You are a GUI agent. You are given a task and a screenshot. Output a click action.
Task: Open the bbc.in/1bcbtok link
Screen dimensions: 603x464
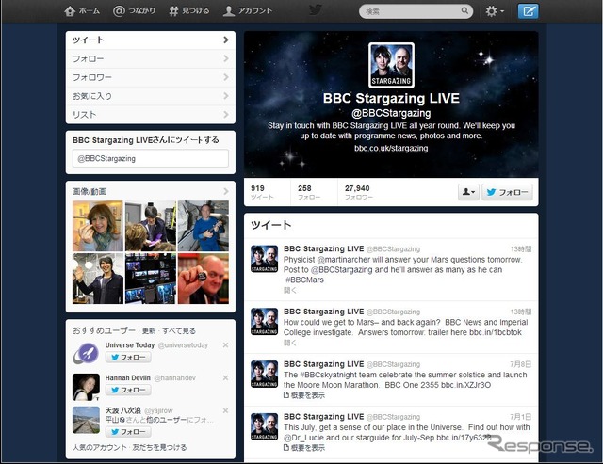click(496, 332)
